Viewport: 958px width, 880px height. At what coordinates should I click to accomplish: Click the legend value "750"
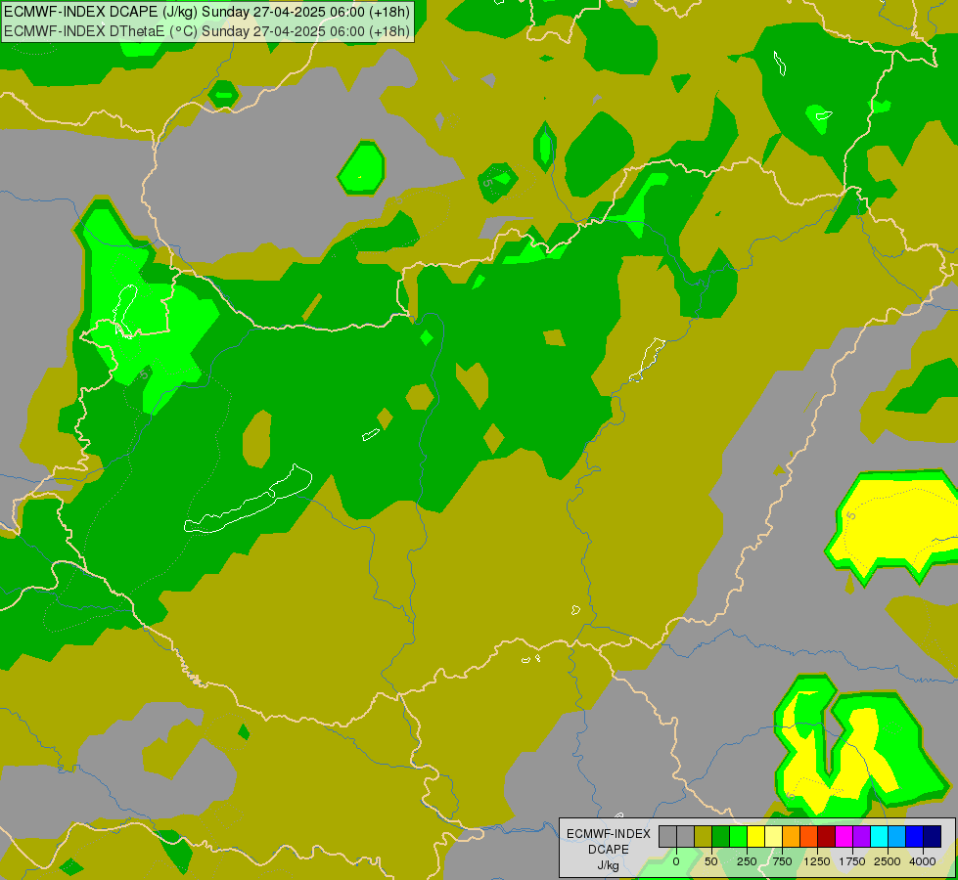coord(782,861)
